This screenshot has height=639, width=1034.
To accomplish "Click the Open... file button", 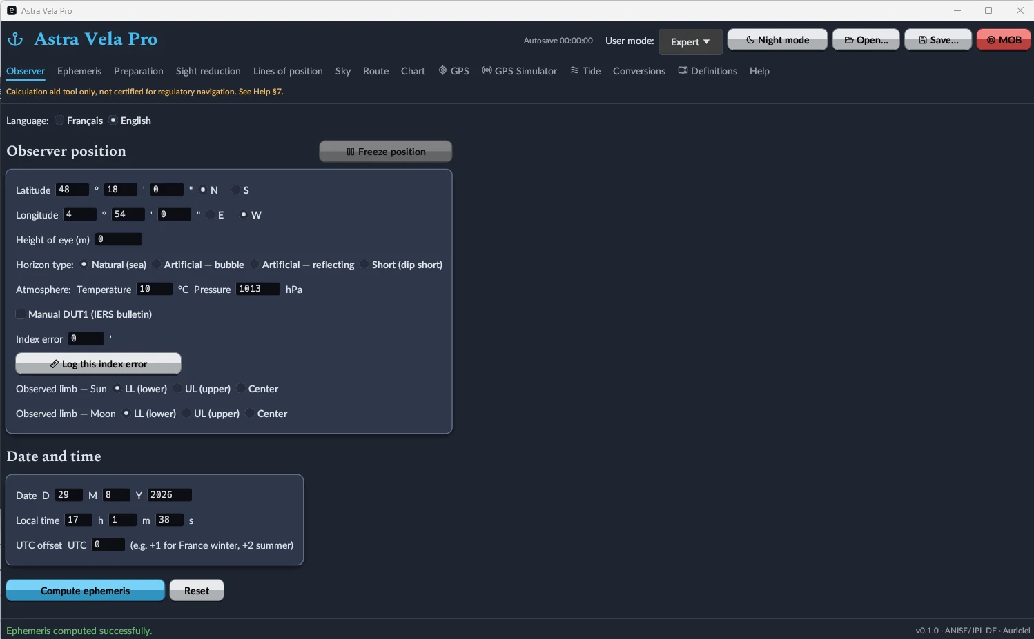I will pos(866,40).
